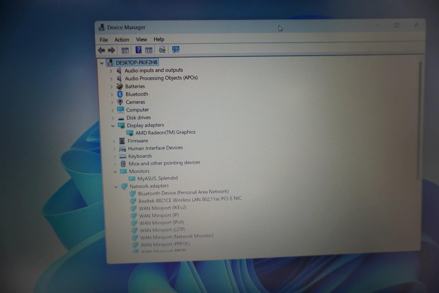
Task: Click the Audio Processing Objects speaker icon
Action: [x=119, y=79]
